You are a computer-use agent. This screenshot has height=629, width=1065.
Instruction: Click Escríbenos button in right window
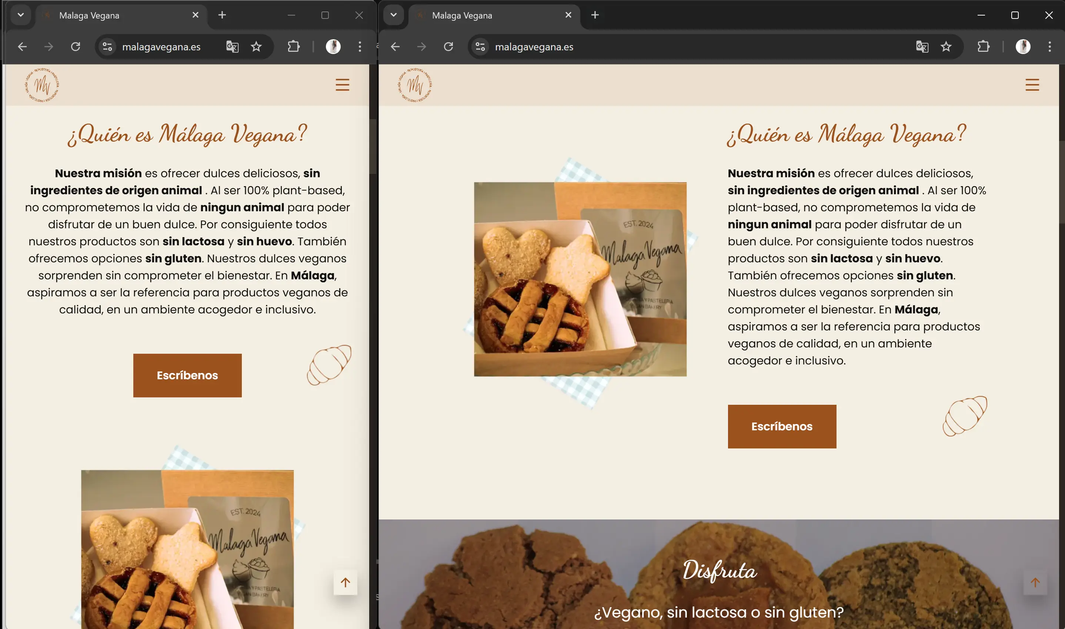coord(782,426)
